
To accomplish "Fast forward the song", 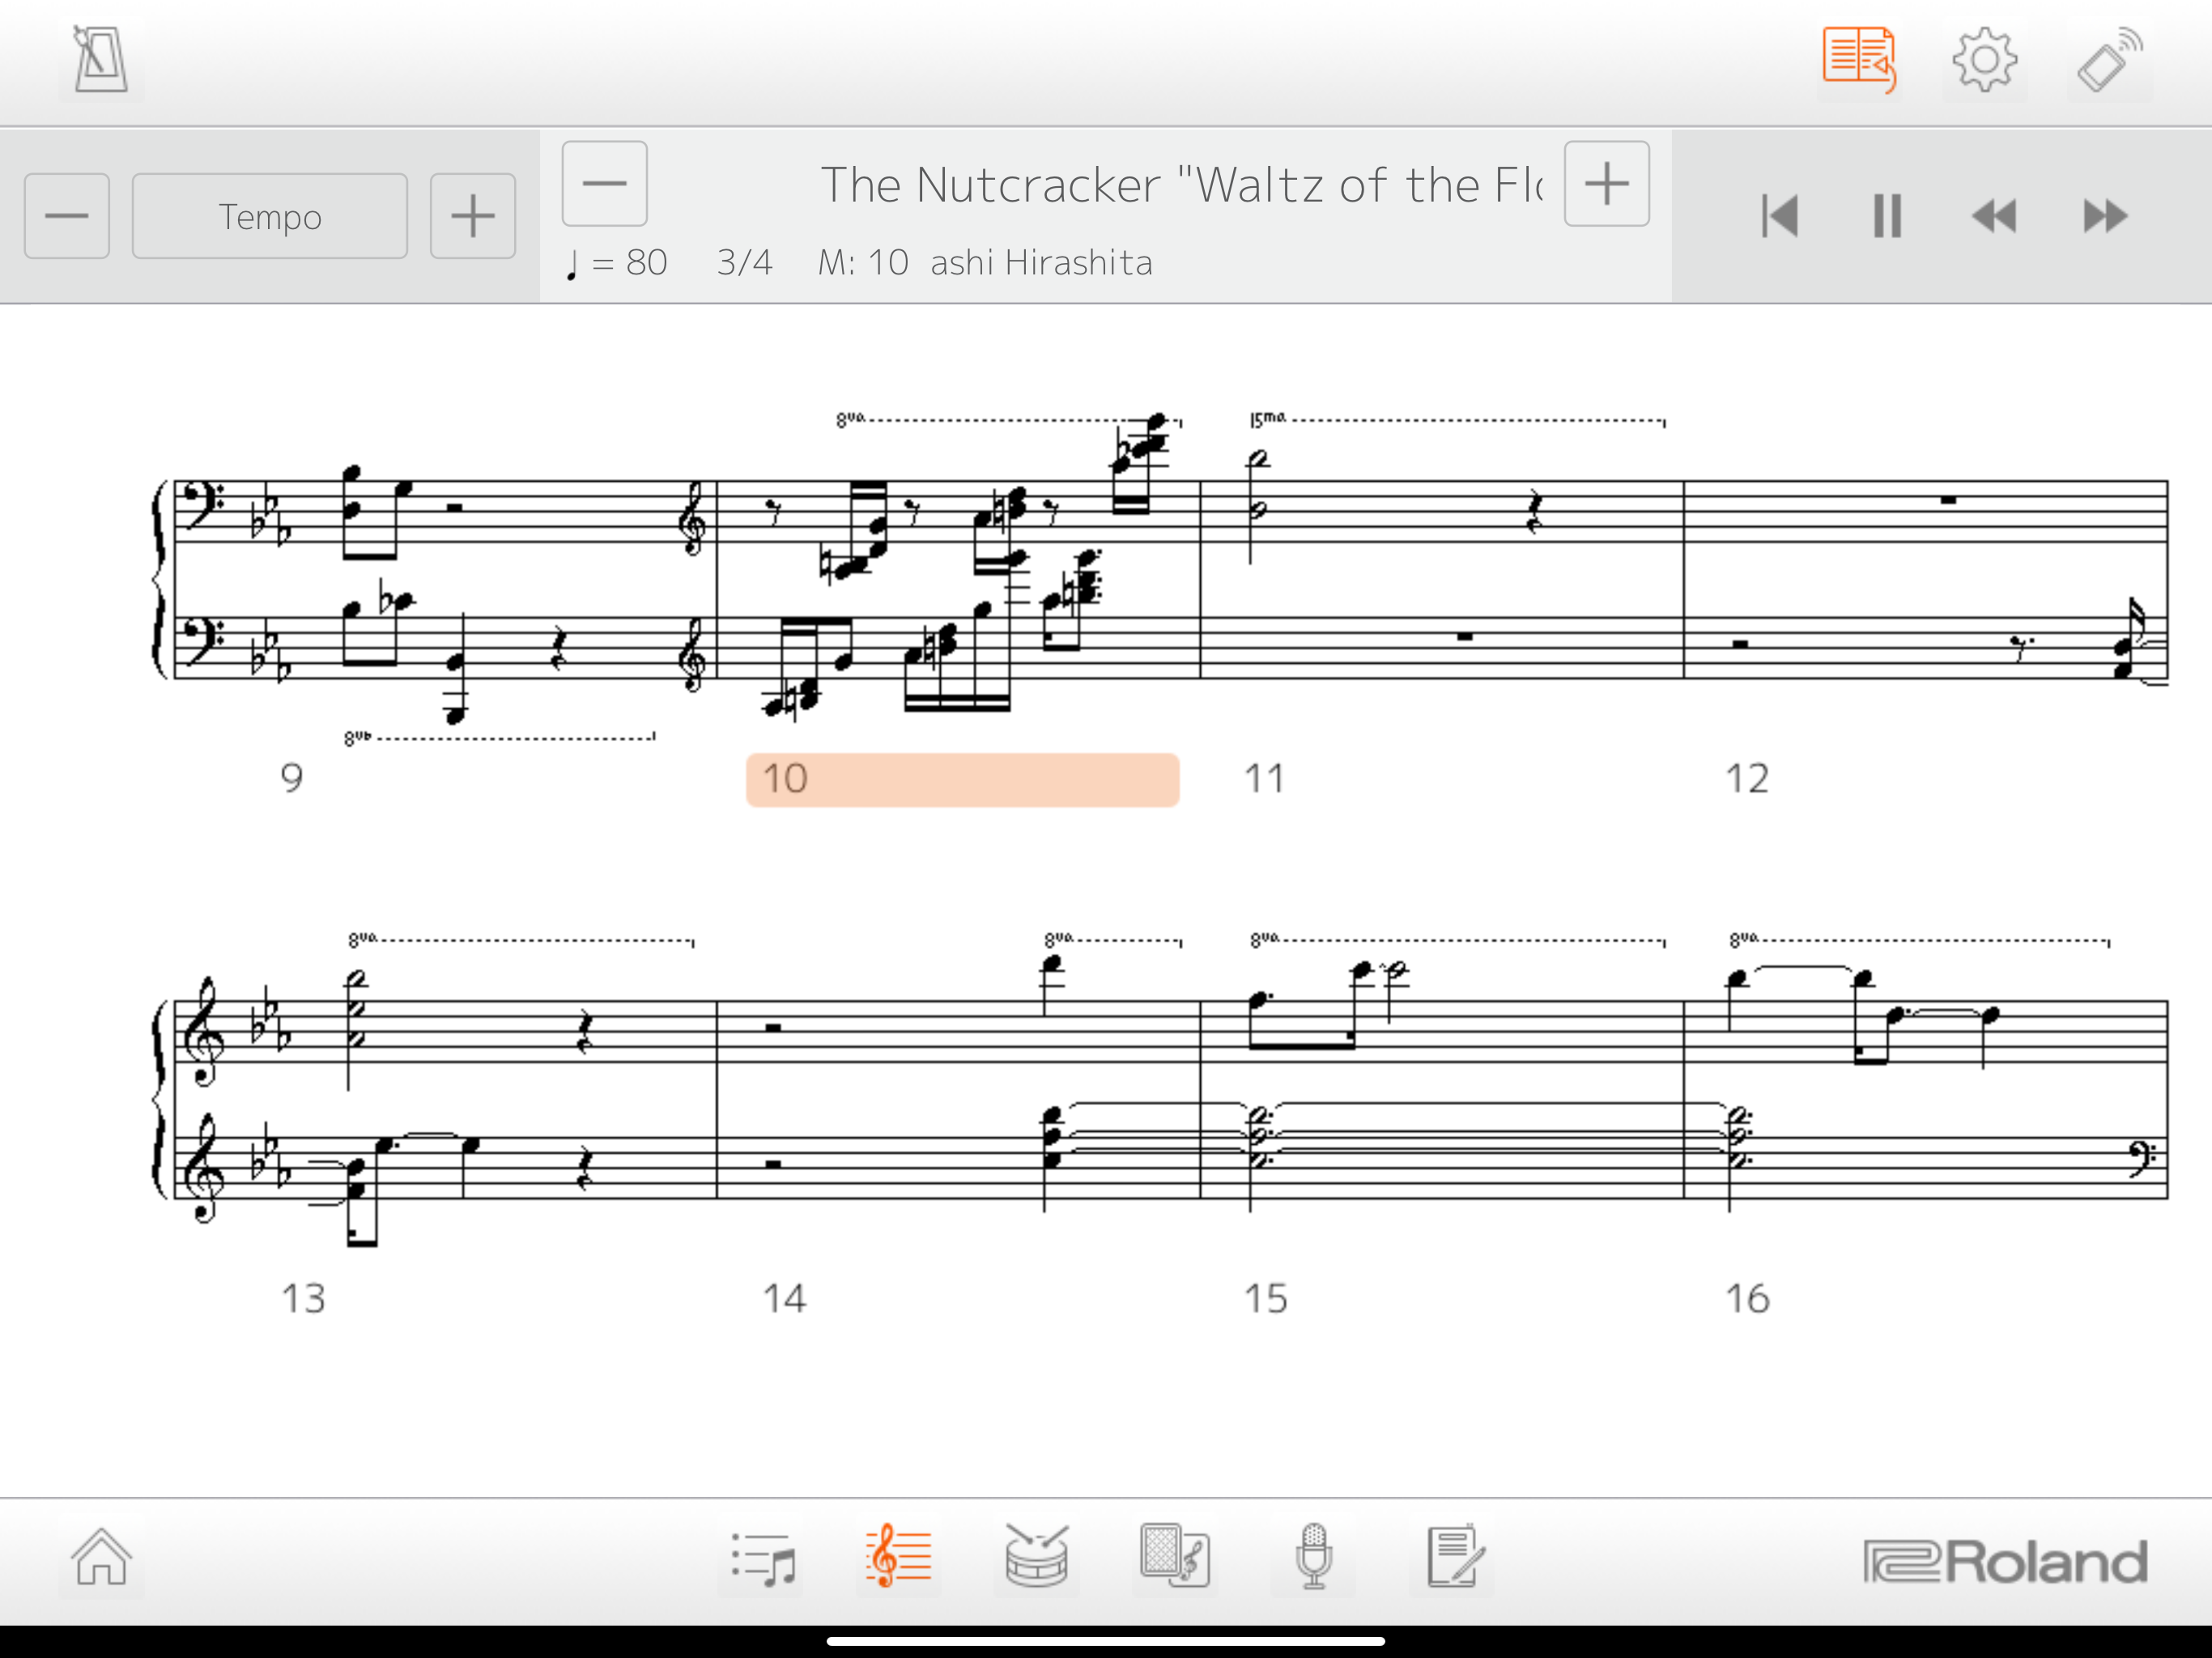I will click(x=2105, y=216).
